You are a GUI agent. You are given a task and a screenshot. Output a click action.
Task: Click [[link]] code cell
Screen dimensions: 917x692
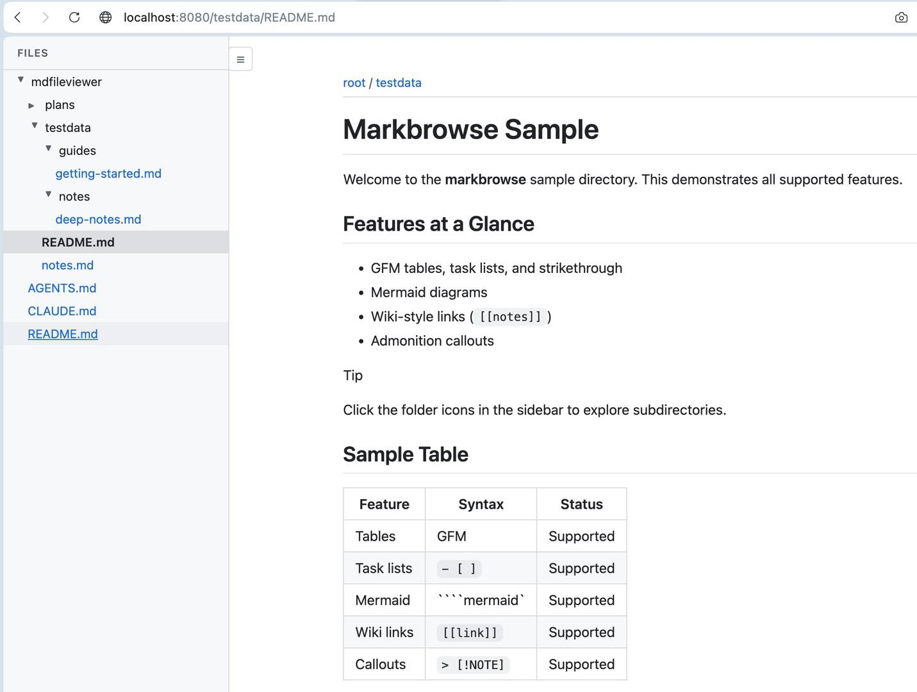[x=470, y=632]
